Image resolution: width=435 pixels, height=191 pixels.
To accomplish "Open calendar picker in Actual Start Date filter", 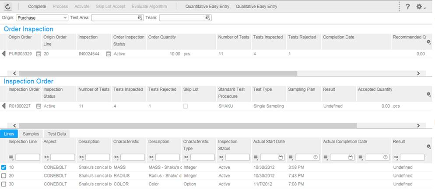I will 281,157.
